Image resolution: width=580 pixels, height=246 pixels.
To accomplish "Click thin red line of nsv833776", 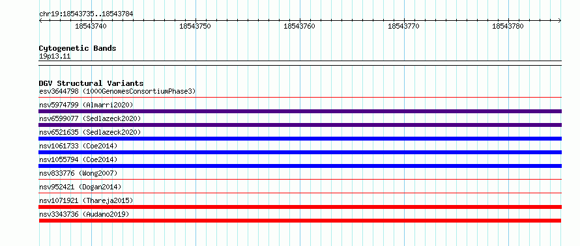I will [x=300, y=180].
